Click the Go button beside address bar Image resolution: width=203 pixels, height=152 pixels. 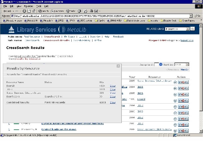(x=198, y=16)
